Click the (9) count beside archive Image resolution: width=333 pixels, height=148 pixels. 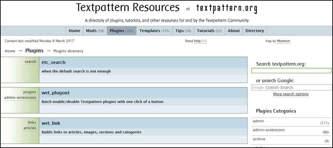click(326, 141)
